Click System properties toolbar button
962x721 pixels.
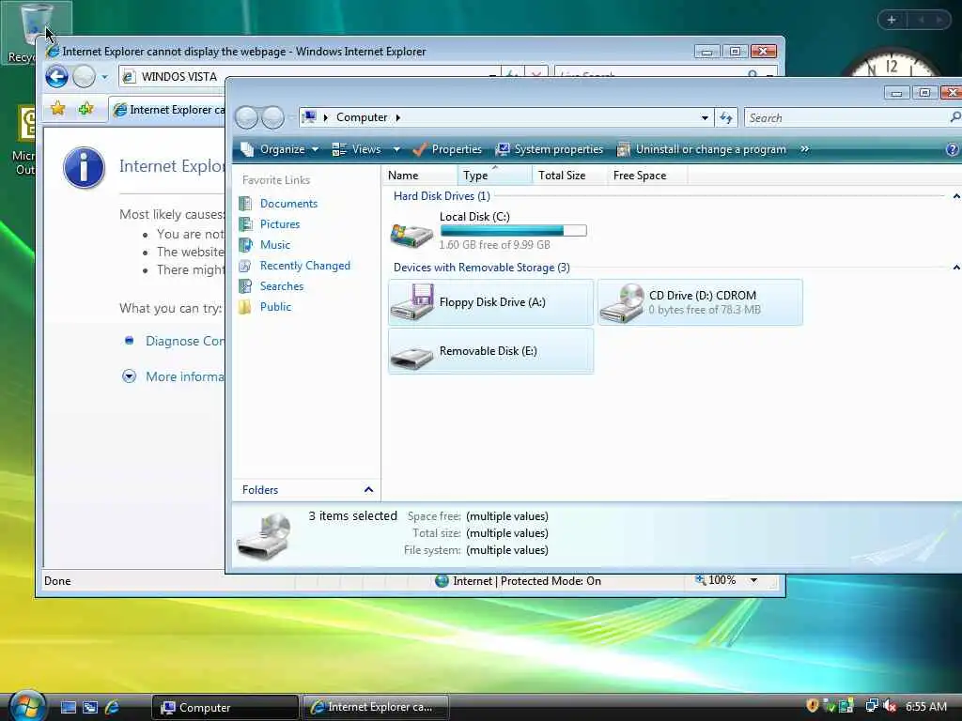550,149
